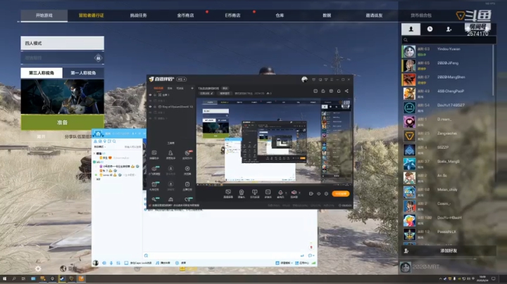Expand the microphone options arrow

pos(286,193)
